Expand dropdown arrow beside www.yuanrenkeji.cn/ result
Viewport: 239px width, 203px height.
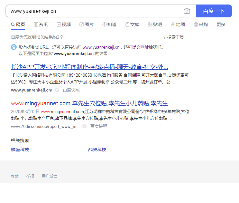[57, 90]
